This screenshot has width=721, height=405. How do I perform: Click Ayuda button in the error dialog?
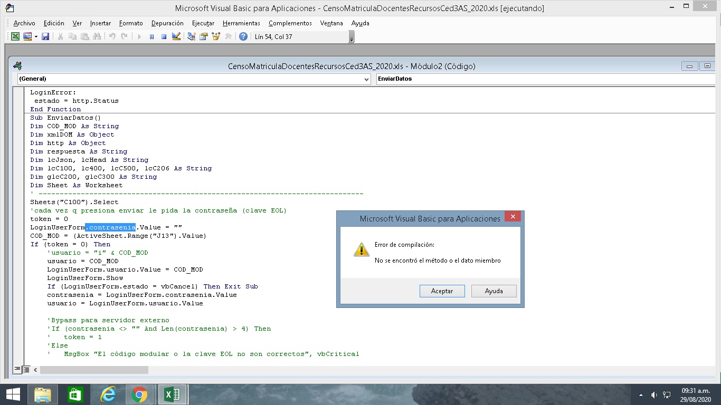[494, 291]
